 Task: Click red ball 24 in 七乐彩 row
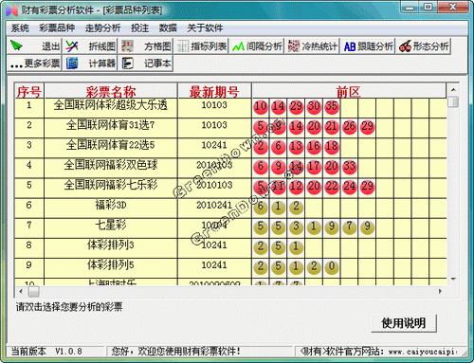pos(350,187)
